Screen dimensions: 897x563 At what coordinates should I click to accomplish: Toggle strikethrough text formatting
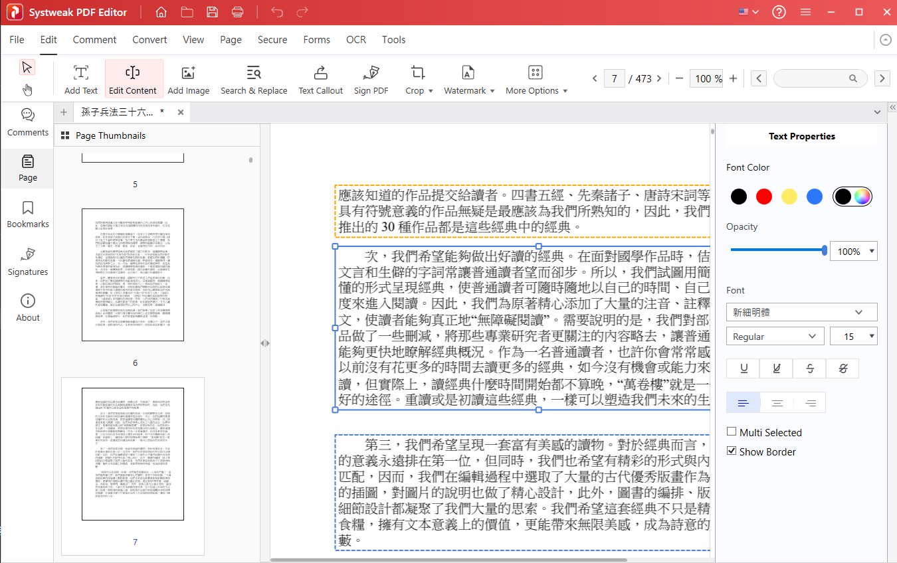click(x=810, y=368)
